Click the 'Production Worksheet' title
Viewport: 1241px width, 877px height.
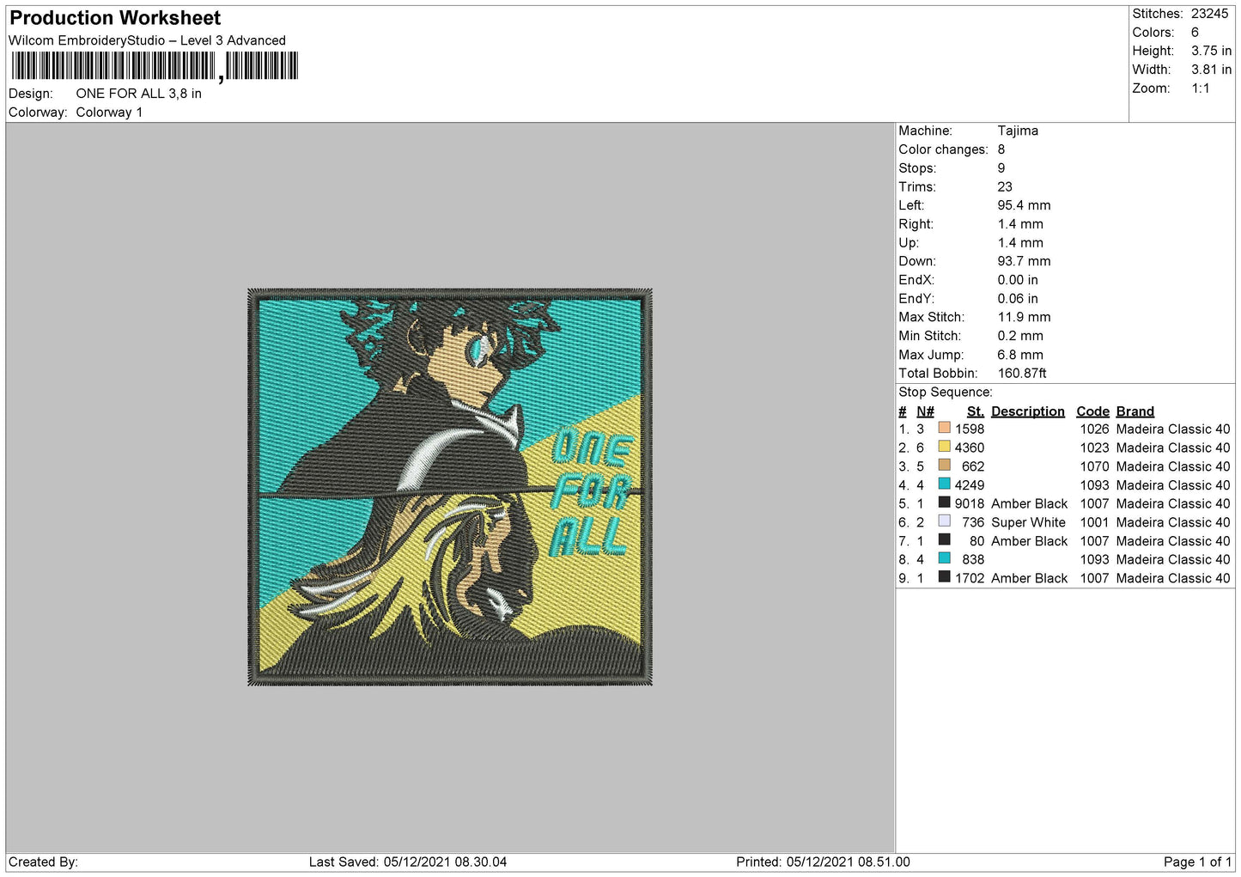115,18
